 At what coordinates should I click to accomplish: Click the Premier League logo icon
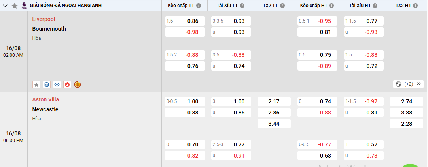pyautogui.click(x=24, y=6)
